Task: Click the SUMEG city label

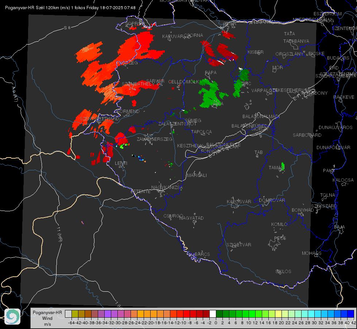Action: point(193,120)
